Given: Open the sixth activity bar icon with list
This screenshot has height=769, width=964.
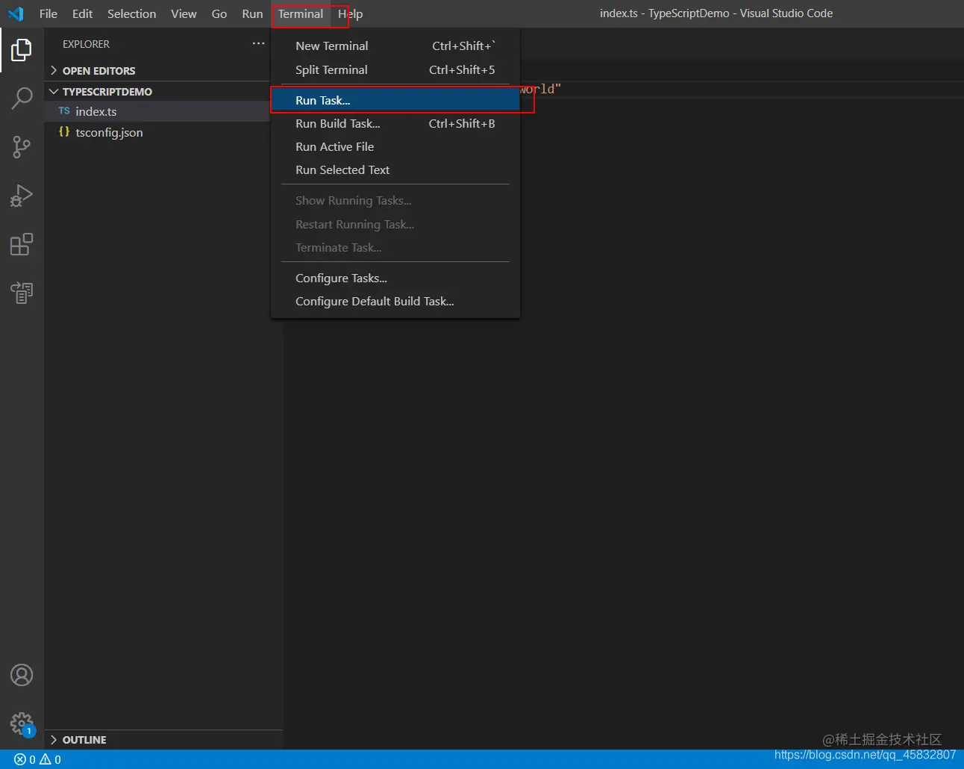Looking at the screenshot, I should 22,293.
